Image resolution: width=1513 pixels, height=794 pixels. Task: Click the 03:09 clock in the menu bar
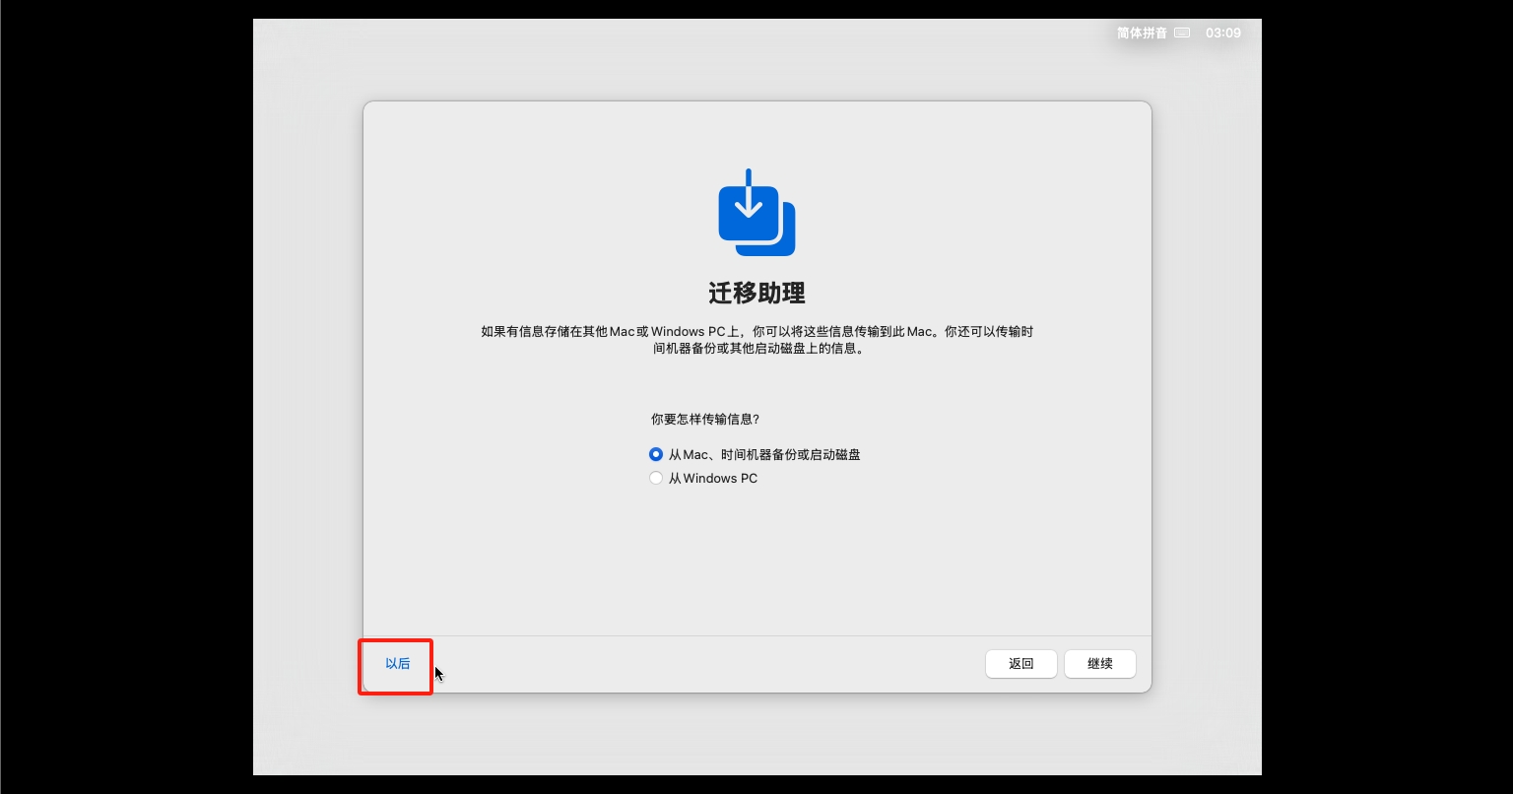(1223, 33)
